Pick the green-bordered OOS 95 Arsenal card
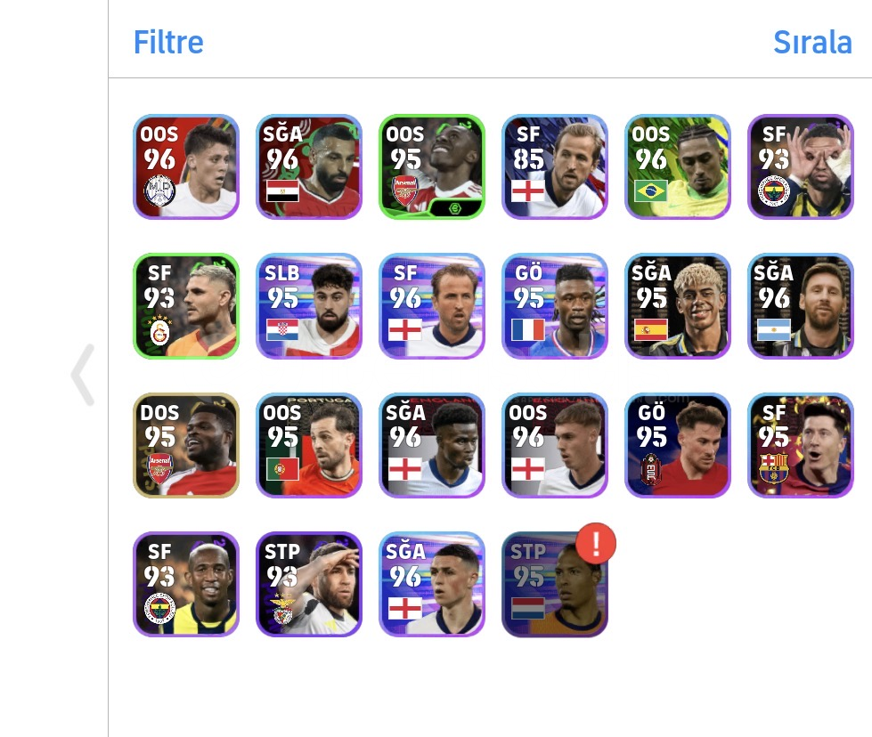The image size is (872, 737). pyautogui.click(x=432, y=166)
